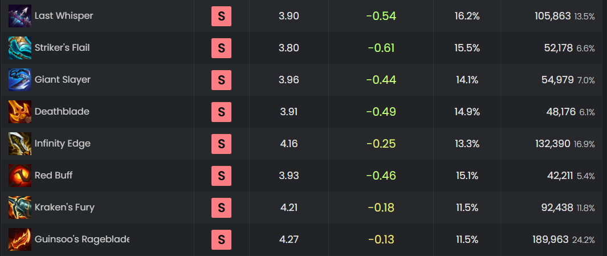Open the Giant Slayer item name link
This screenshot has height=256, width=607.
click(x=62, y=80)
